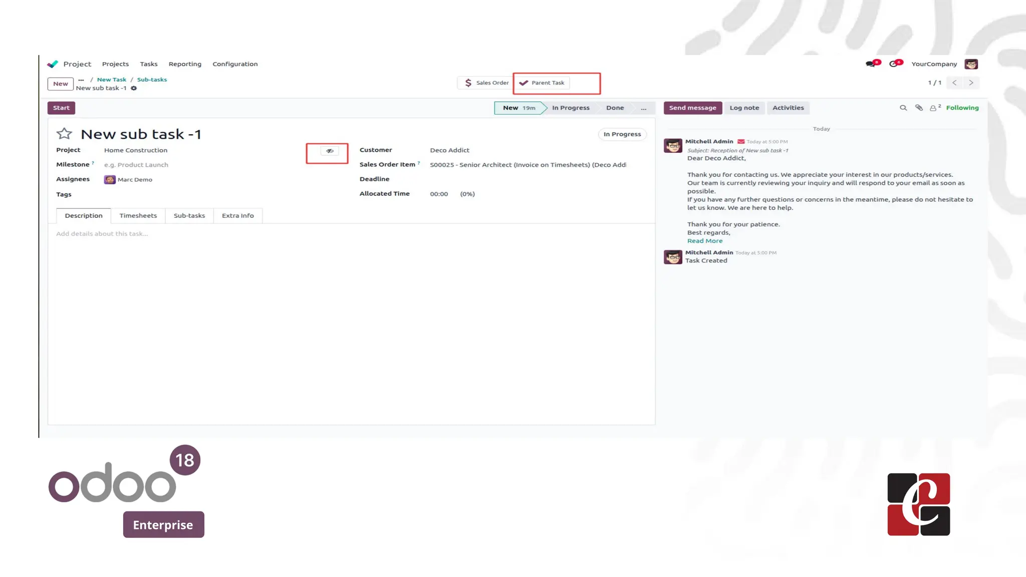Open the YourCompany company switcher
Viewport: 1026px width, 577px height.
pos(934,64)
